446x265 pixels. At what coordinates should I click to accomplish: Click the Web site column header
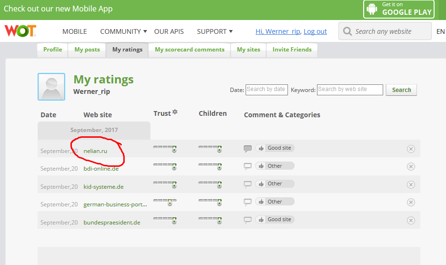point(98,115)
